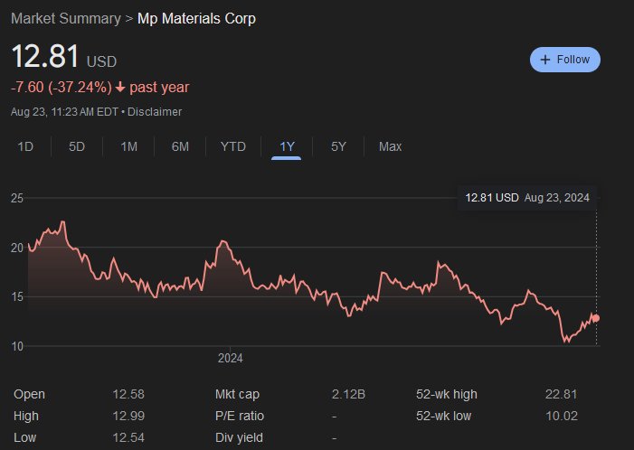Image resolution: width=634 pixels, height=450 pixels.
Task: Select the 5Y time range tab
Action: point(338,146)
